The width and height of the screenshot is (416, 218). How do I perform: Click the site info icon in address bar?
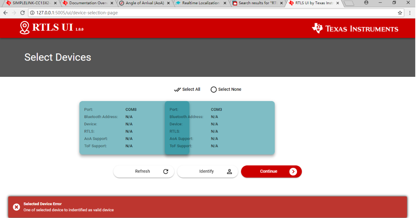pyautogui.click(x=32, y=13)
